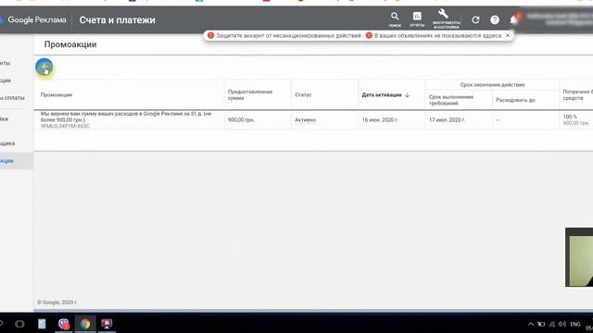The image size is (593, 333).
Task: Open Tools and Settings wrench icon
Action: point(446,18)
